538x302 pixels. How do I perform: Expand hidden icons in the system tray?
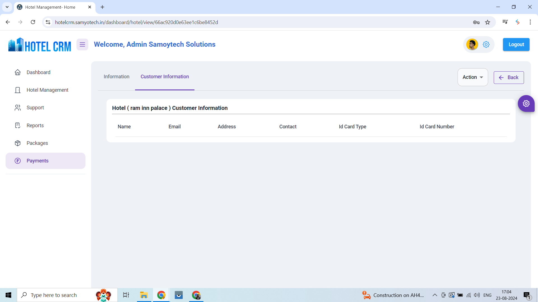(x=435, y=295)
